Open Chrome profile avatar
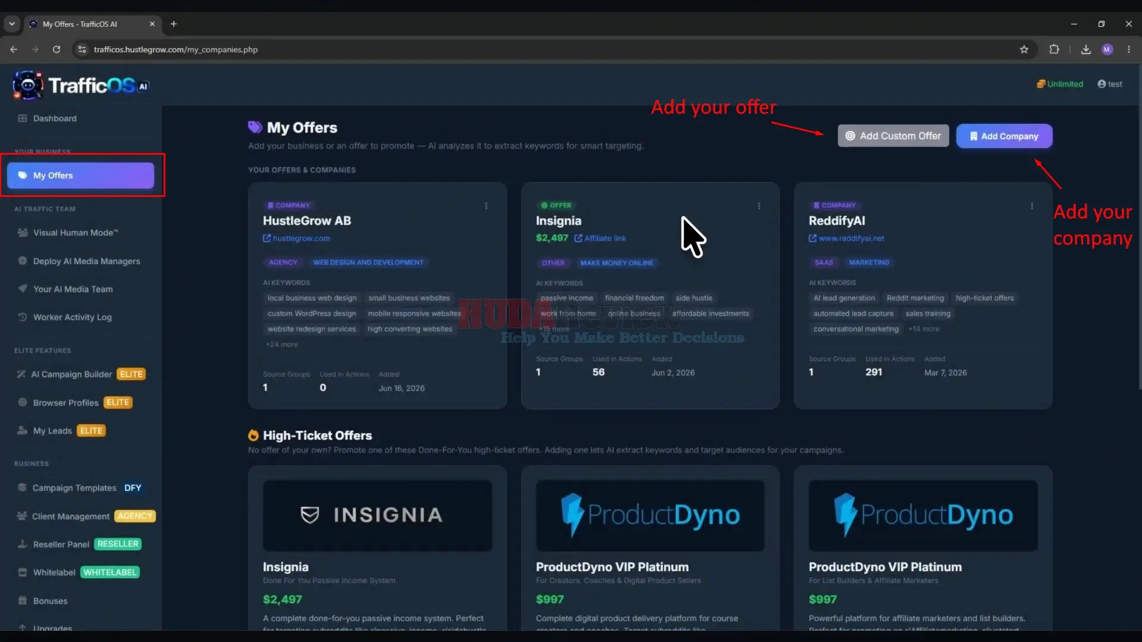This screenshot has width=1142, height=642. coord(1107,49)
